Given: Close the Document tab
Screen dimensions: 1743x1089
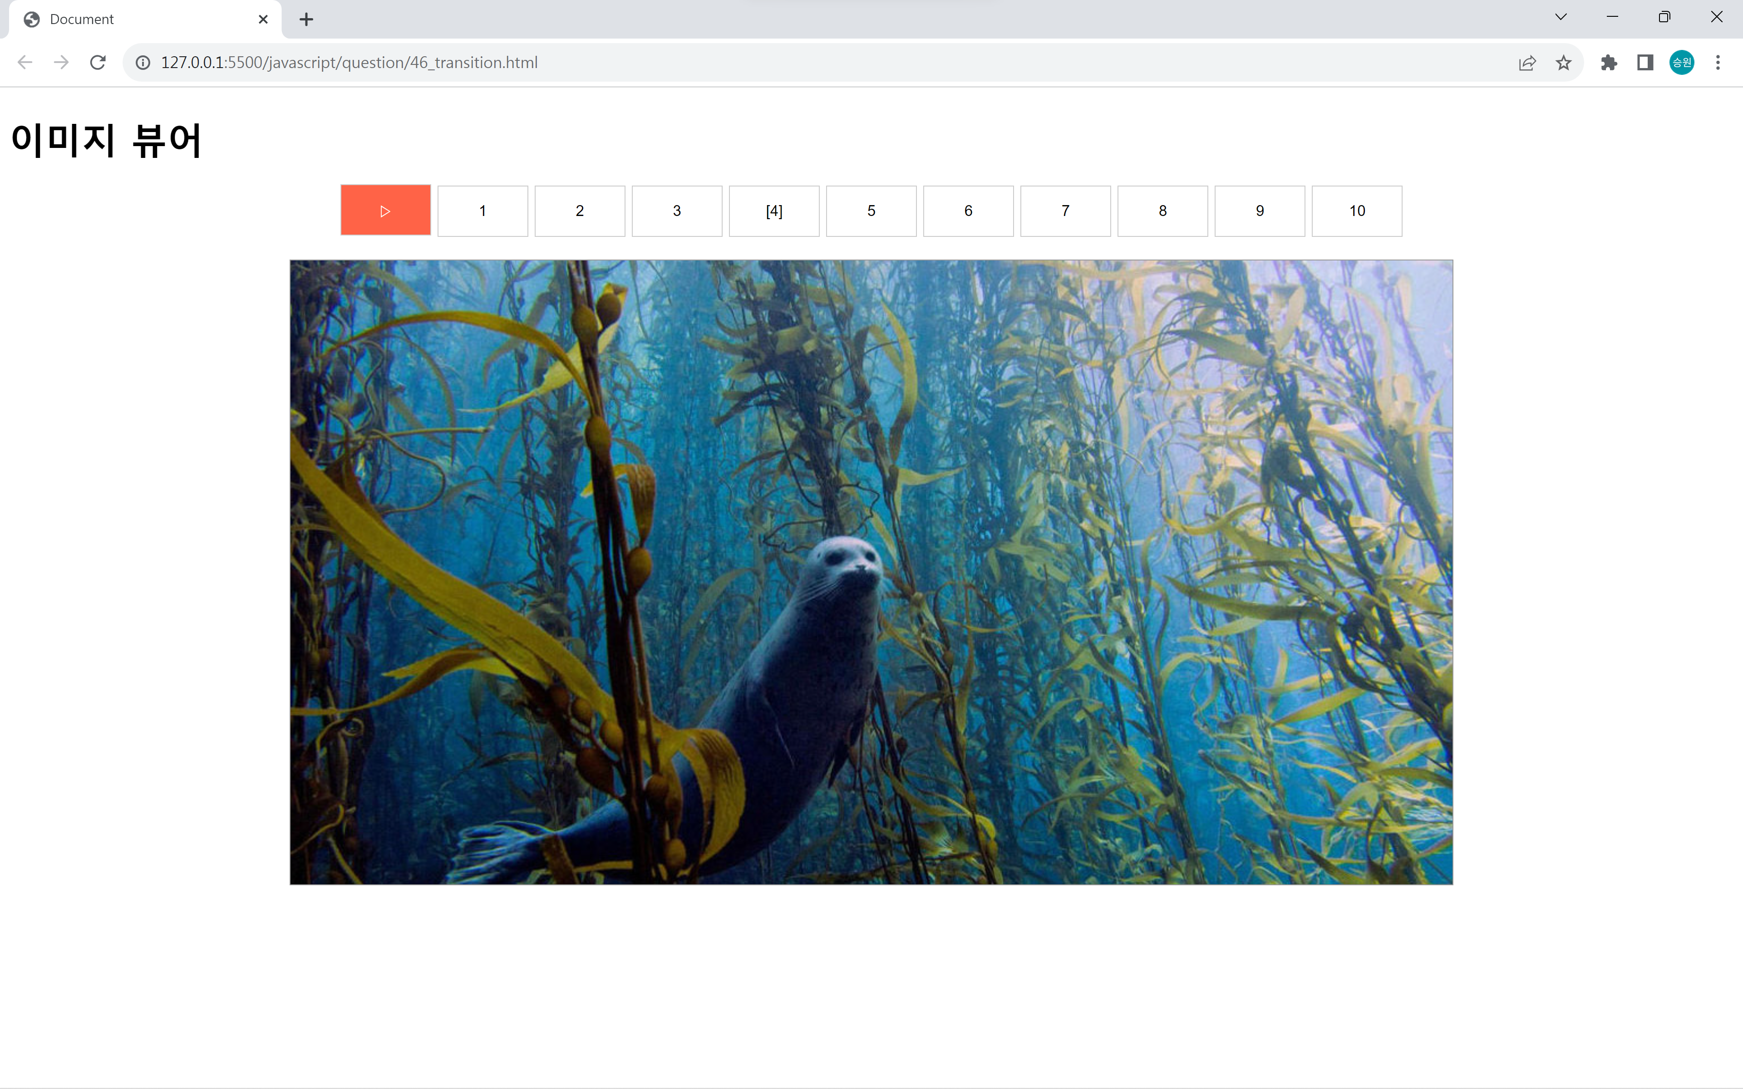Looking at the screenshot, I should (x=263, y=20).
